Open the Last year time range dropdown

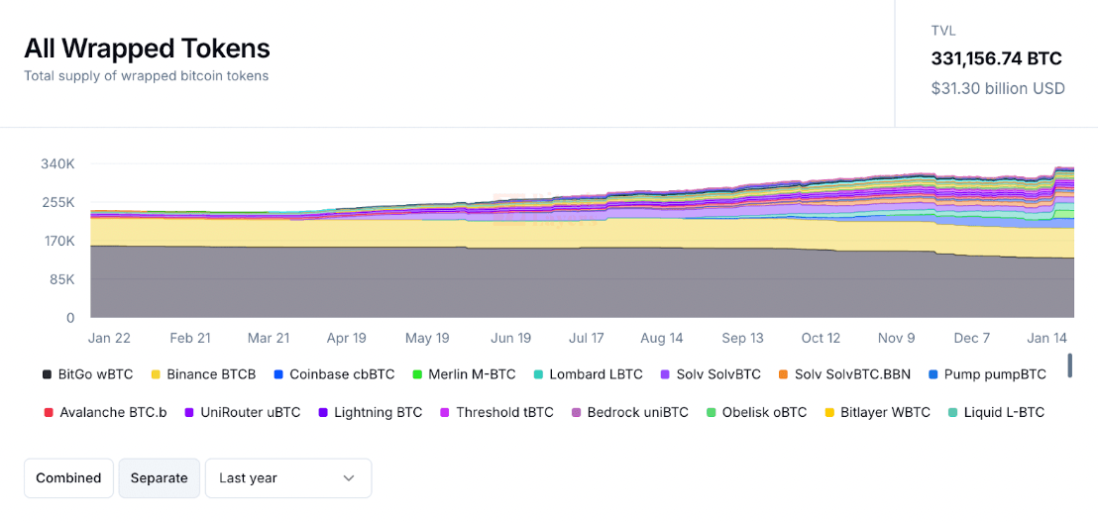point(287,477)
